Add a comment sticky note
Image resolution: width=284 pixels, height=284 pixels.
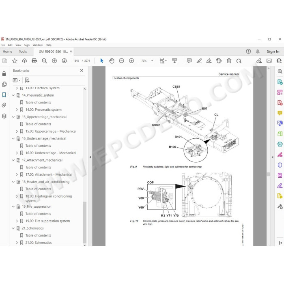189,61
